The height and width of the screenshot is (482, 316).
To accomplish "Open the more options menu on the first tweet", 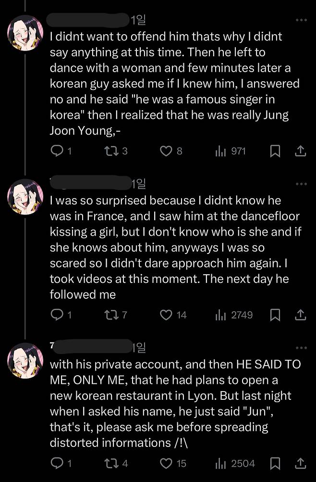I will click(301, 20).
